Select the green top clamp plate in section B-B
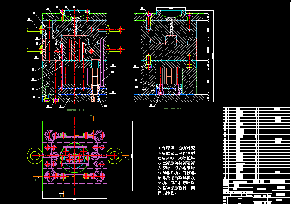292x206 pixels. click(74, 17)
